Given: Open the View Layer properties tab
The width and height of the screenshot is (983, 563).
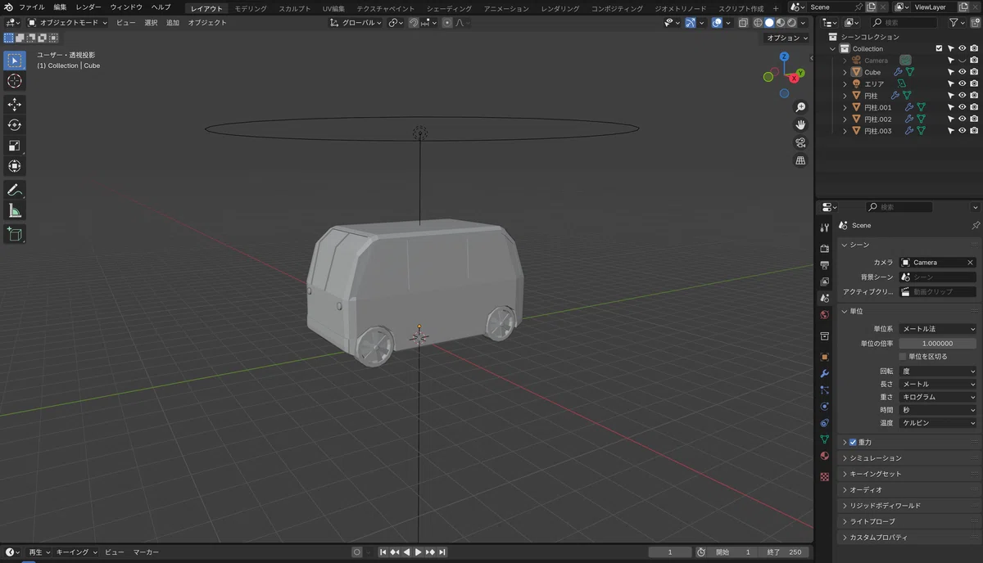Looking at the screenshot, I should 825,281.
